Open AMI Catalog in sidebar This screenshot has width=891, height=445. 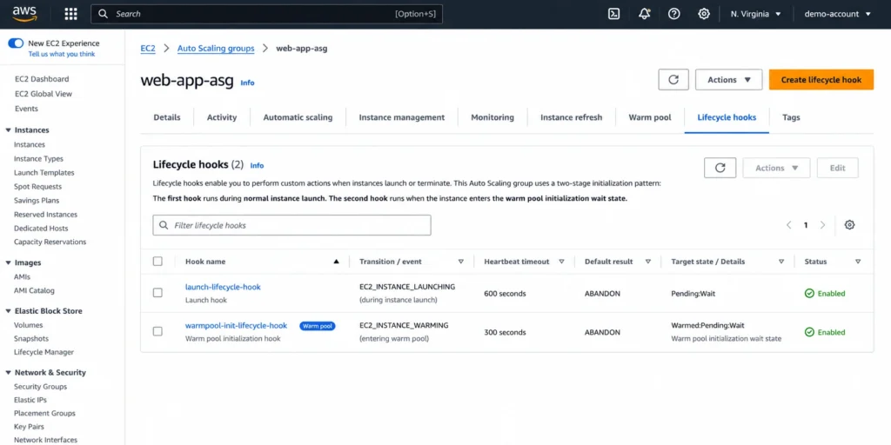click(34, 290)
